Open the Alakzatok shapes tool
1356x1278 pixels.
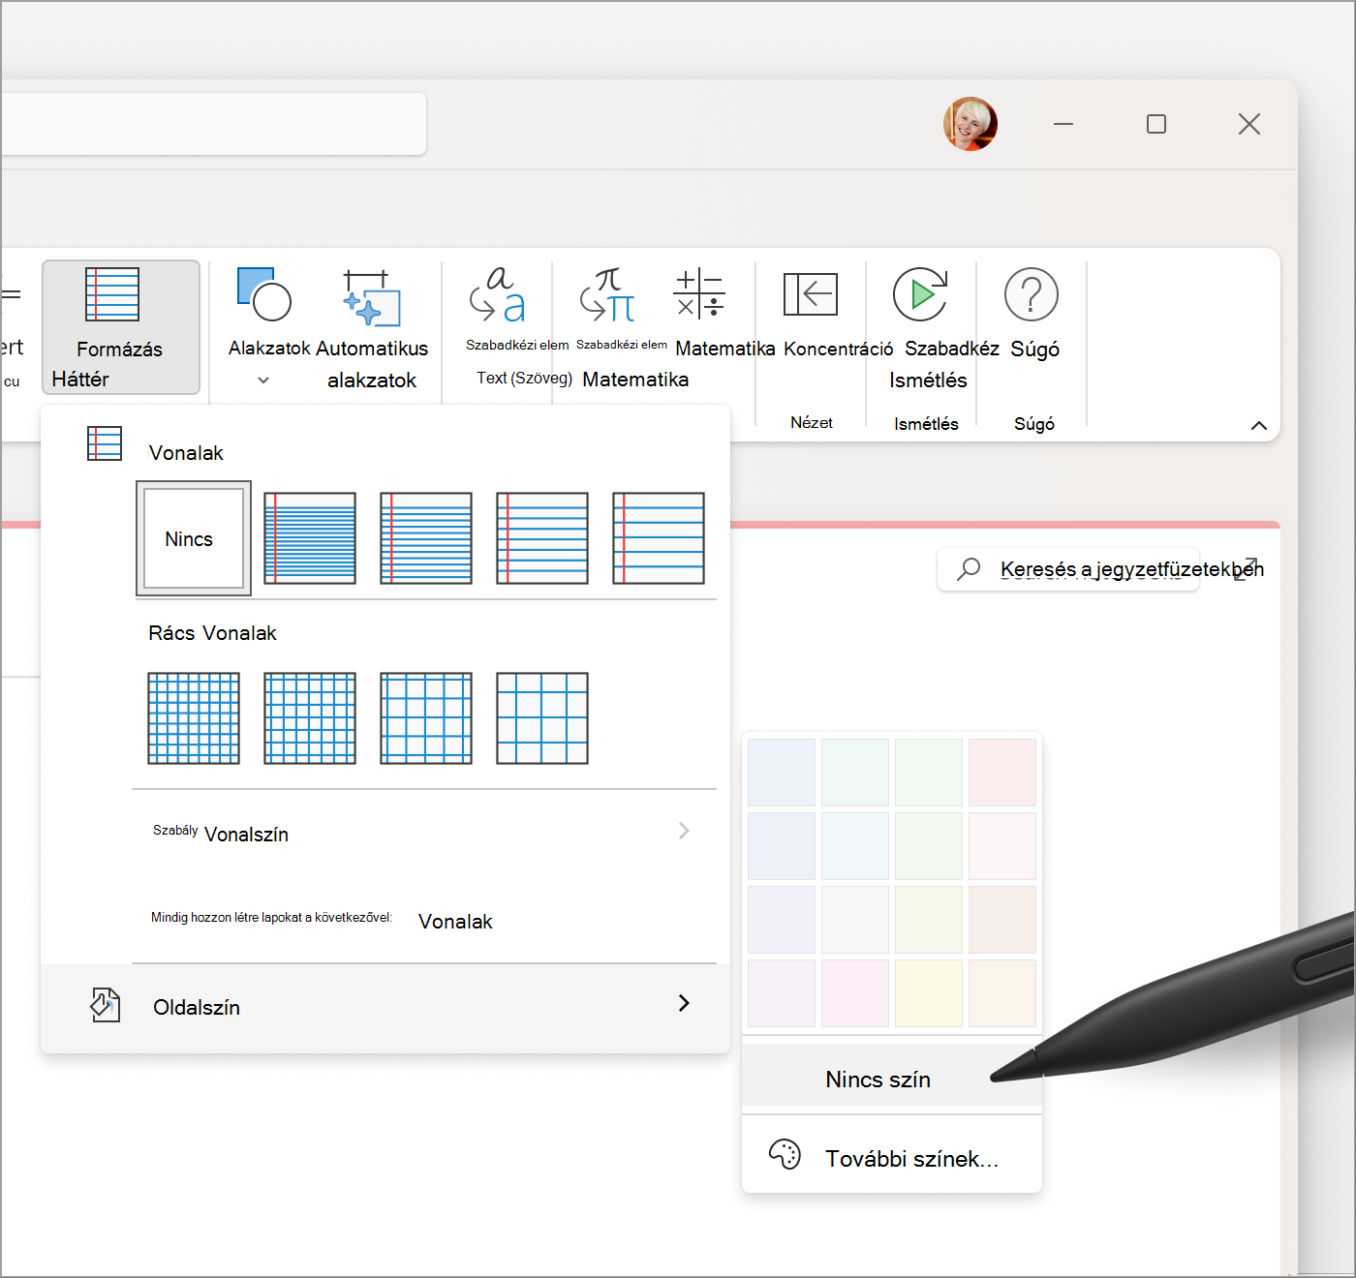coord(264,294)
